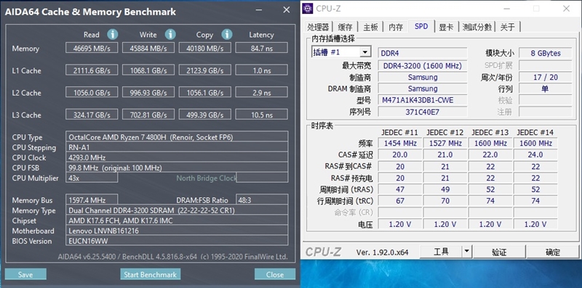Click the DRAM:FSB Ratio value 48:3
The height and width of the screenshot is (288, 582).
(262, 199)
